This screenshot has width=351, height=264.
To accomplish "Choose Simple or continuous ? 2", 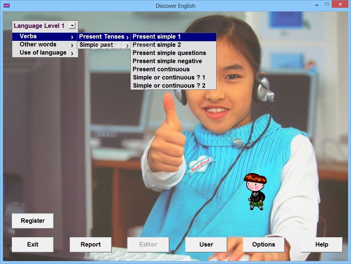I will (x=173, y=86).
